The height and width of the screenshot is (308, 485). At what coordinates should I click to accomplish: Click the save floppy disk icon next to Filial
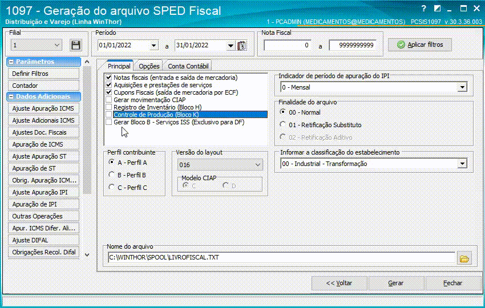point(76,45)
